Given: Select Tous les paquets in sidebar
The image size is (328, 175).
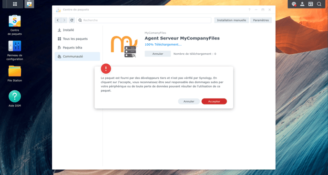Looking at the screenshot, I should pyautogui.click(x=77, y=39).
